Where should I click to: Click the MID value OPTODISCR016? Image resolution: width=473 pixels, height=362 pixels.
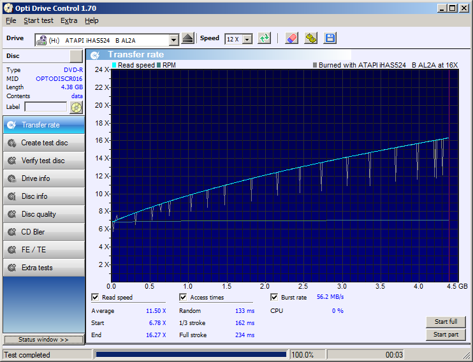click(59, 79)
